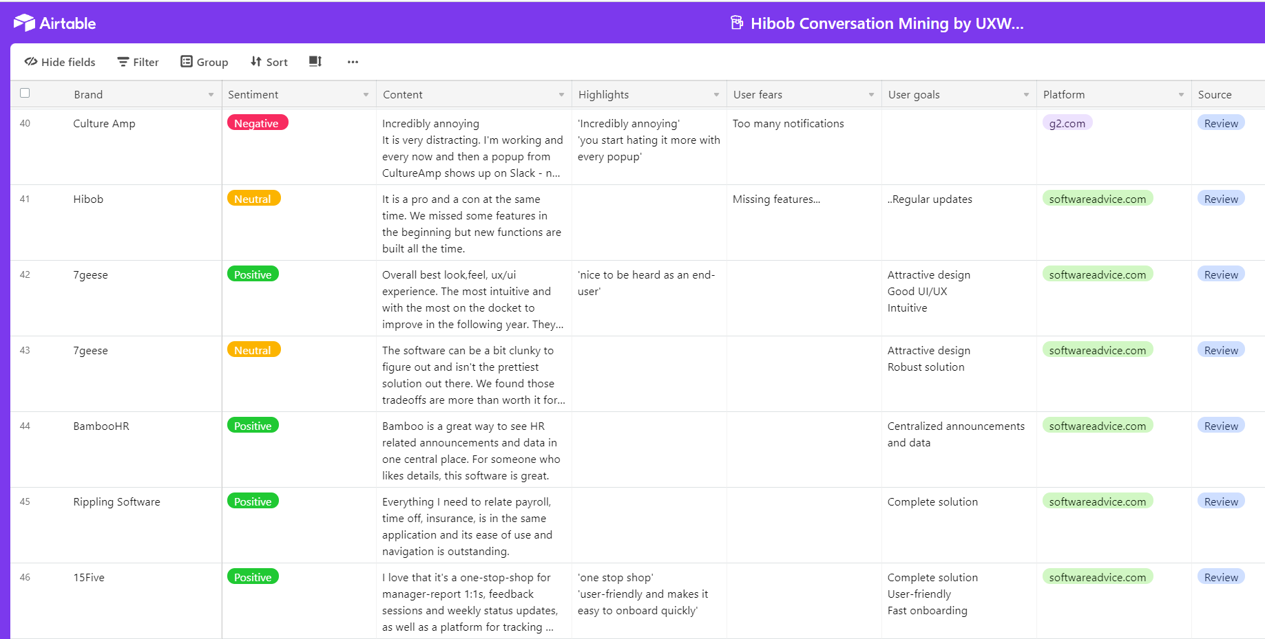Select the Hibob brand cell

coord(143,222)
